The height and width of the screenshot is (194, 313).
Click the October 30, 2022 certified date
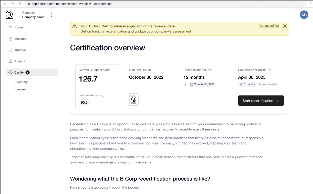click(146, 77)
